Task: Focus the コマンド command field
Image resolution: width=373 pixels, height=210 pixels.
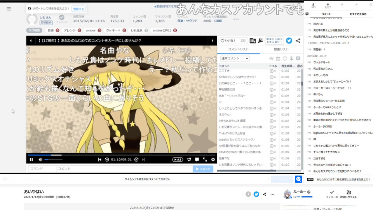Action: tap(42, 168)
